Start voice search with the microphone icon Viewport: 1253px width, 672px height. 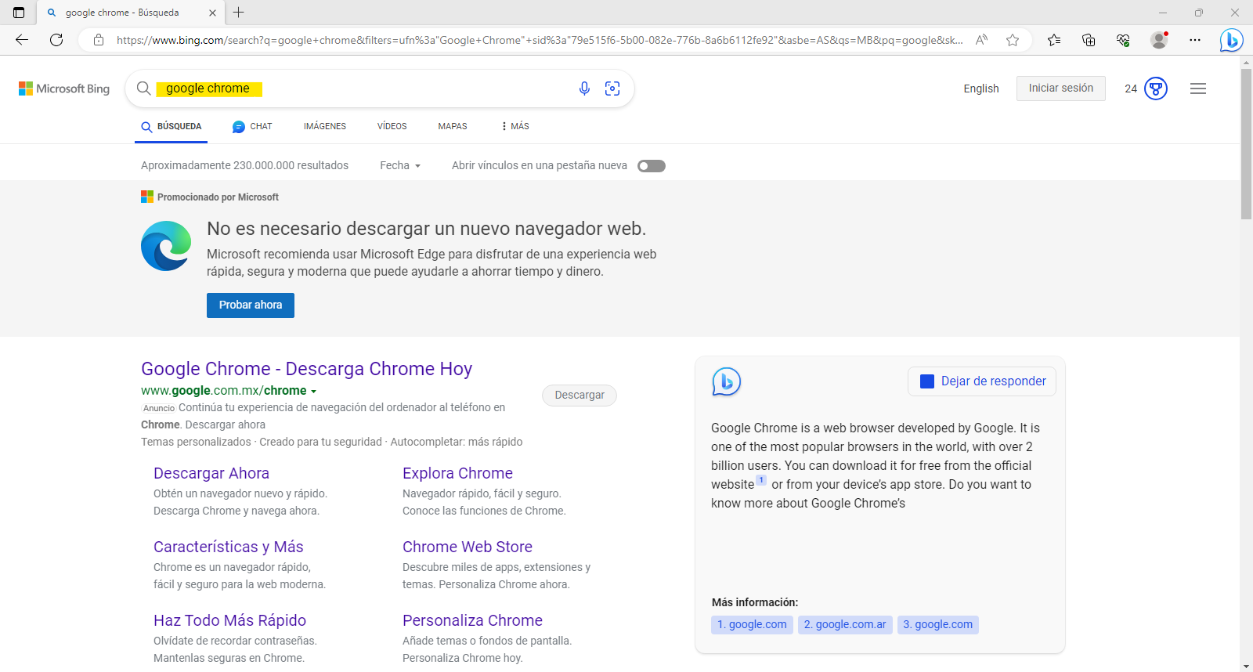click(x=584, y=89)
